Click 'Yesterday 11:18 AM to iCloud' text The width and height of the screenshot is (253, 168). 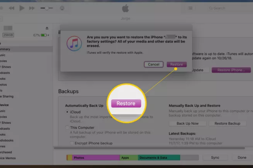(192, 139)
